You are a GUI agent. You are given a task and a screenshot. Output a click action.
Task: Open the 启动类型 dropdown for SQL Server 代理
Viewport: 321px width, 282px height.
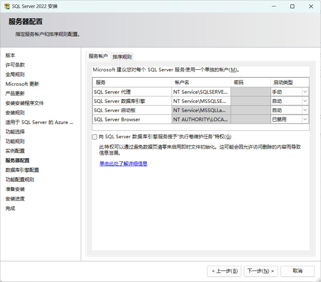pyautogui.click(x=305, y=92)
